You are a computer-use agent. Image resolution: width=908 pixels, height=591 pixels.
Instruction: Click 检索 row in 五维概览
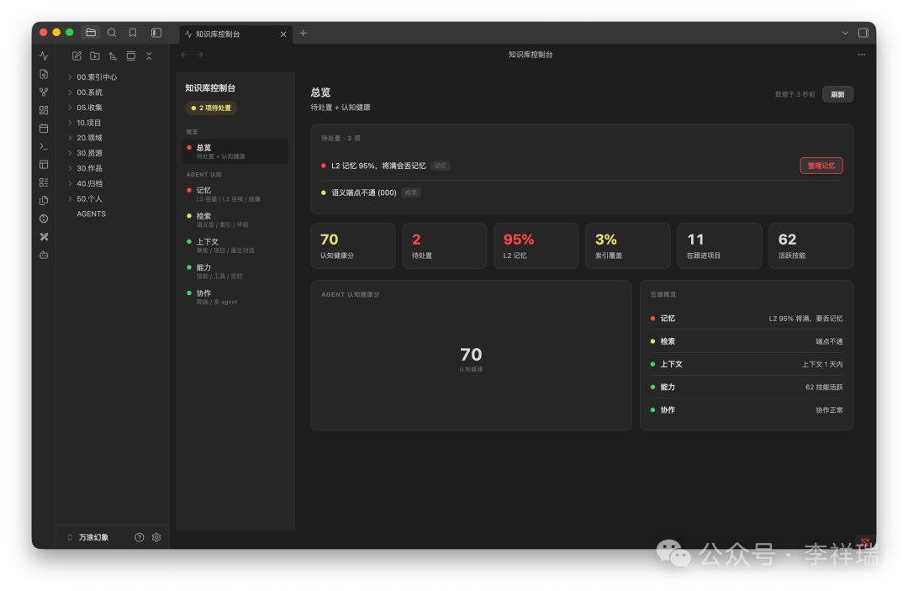tap(747, 341)
